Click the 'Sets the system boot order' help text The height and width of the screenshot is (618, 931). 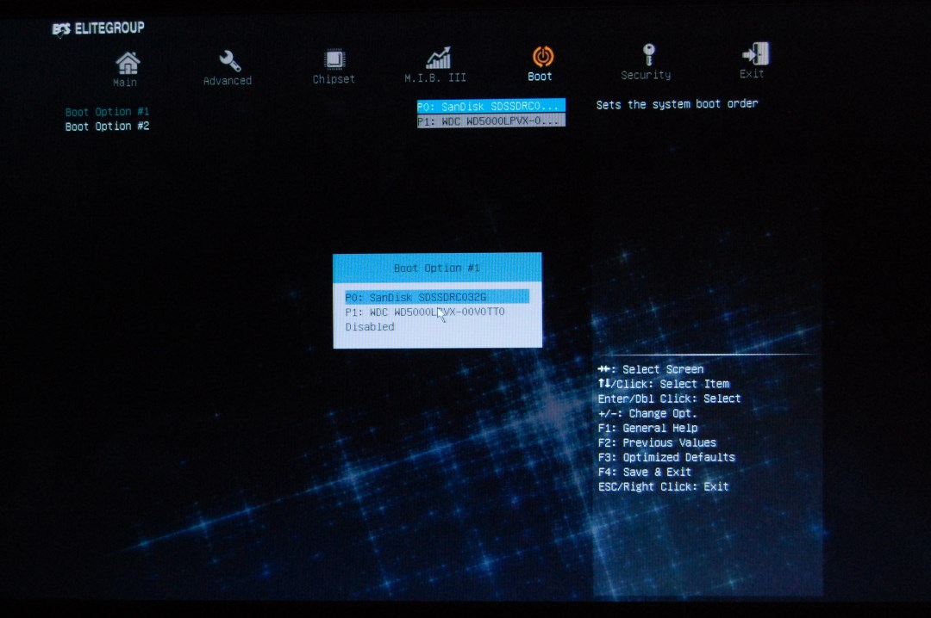coord(677,104)
